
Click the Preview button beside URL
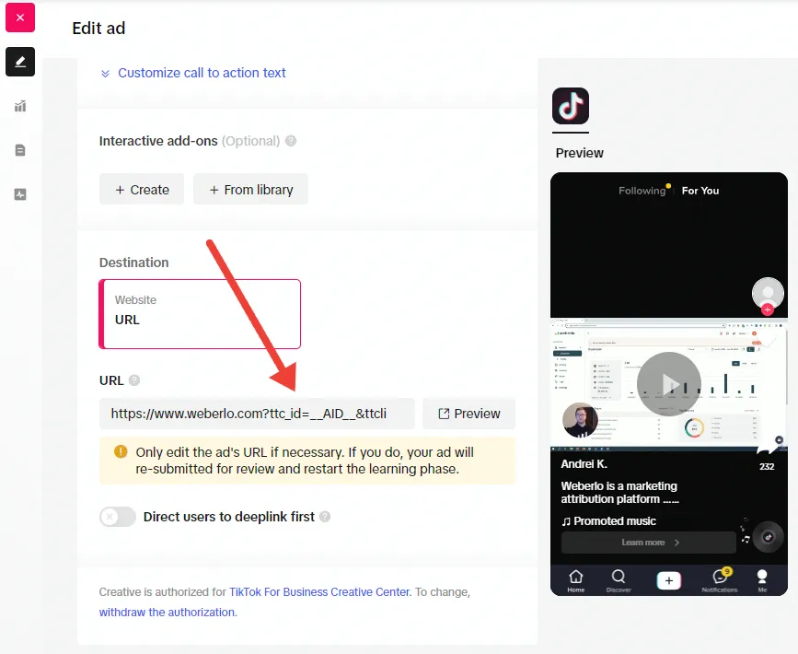tap(468, 414)
